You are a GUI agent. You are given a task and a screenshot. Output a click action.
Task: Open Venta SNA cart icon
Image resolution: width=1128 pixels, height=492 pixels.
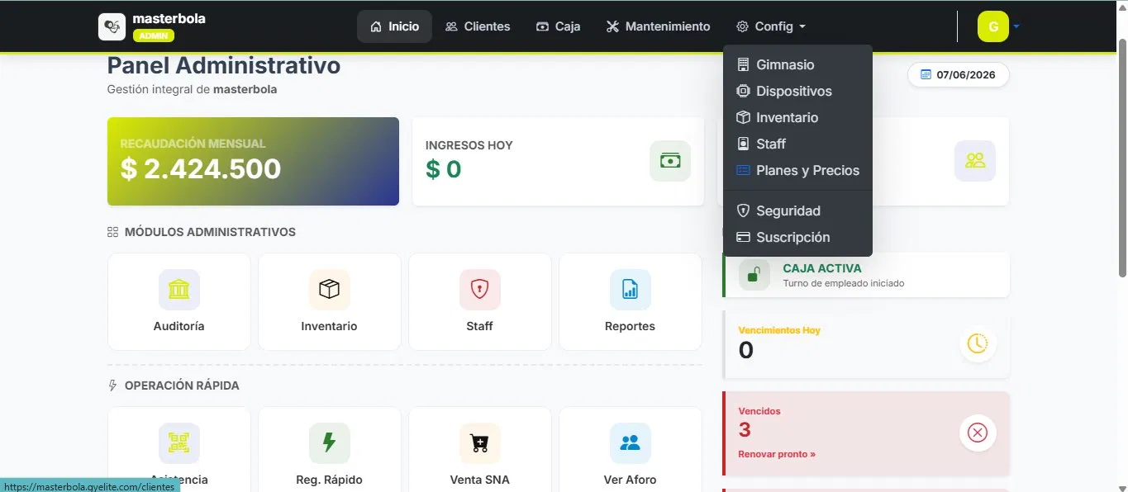[479, 443]
